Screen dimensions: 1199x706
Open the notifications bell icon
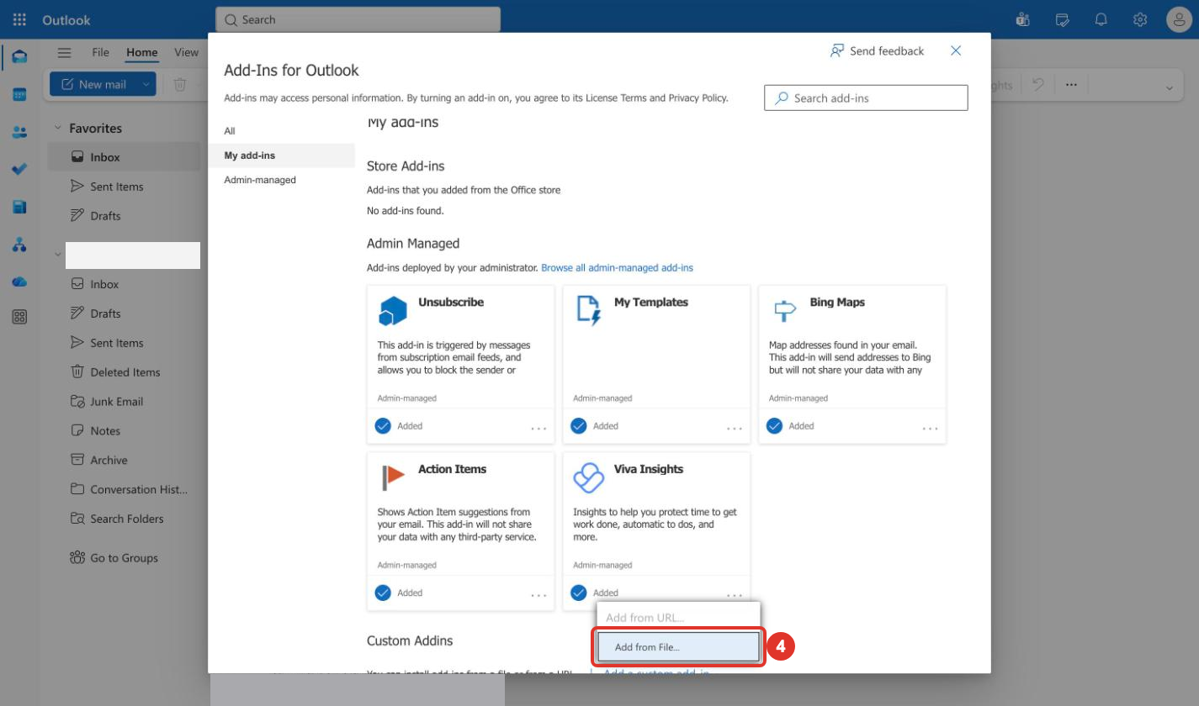point(1101,19)
